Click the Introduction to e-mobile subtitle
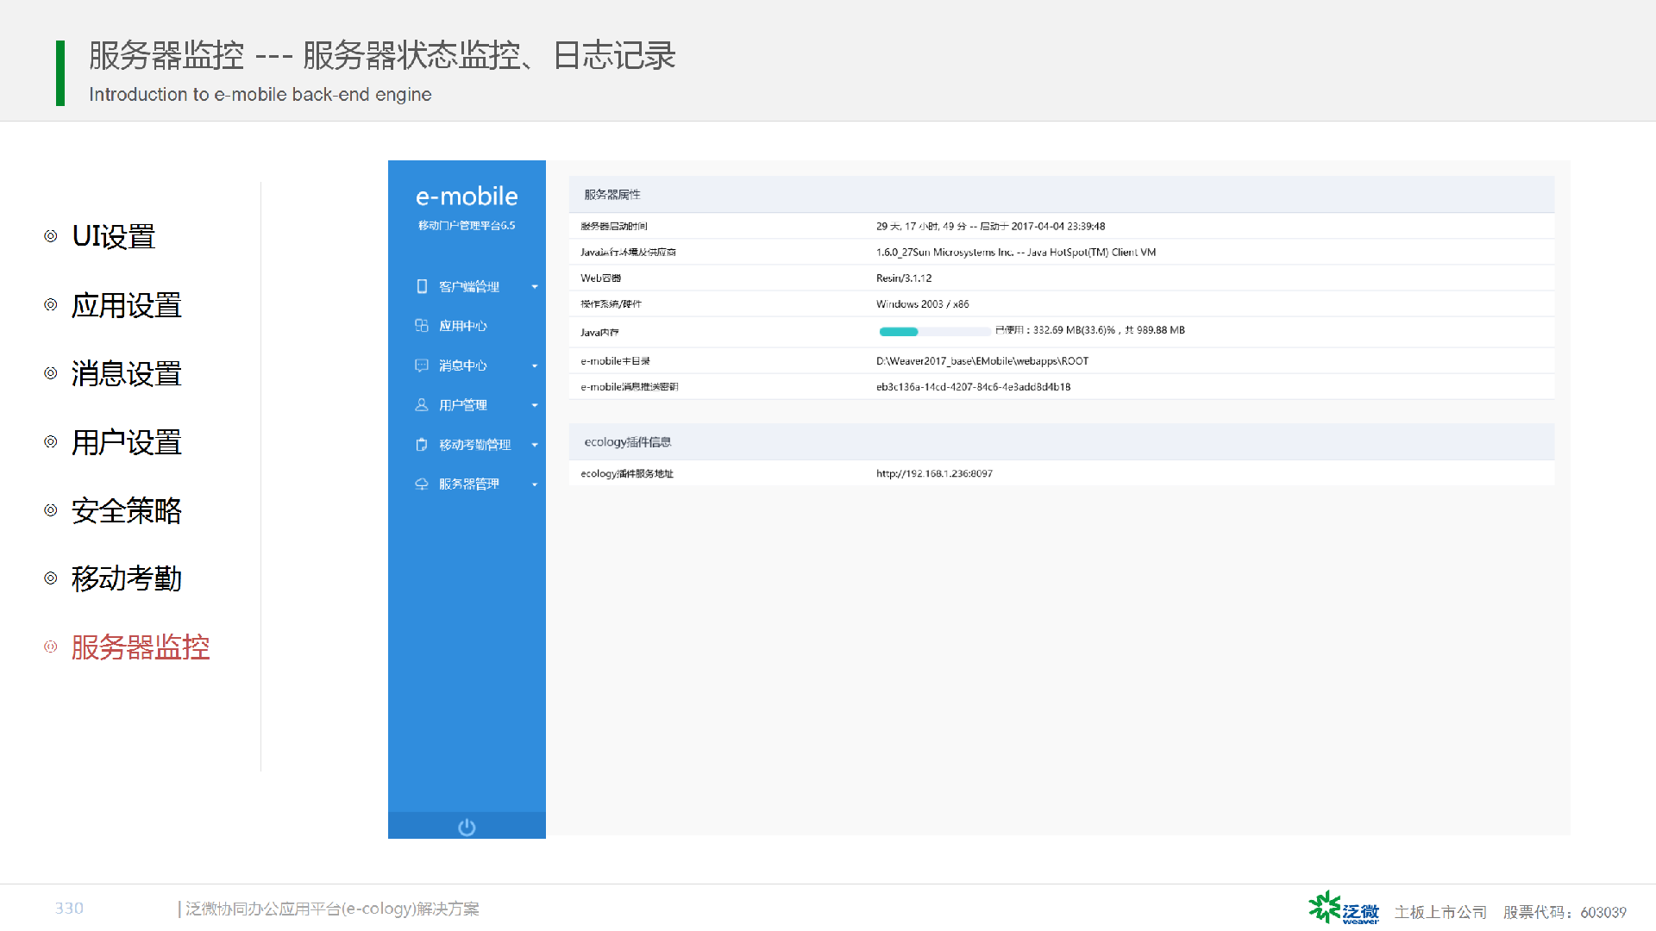Screen dimensions: 1656x931 260,95
